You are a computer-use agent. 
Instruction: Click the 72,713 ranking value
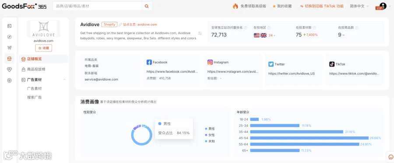tap(219, 35)
